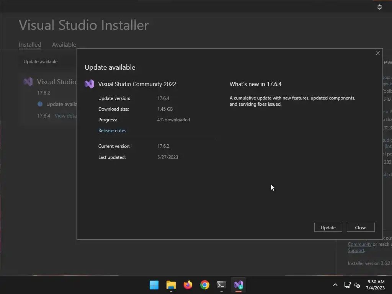The width and height of the screenshot is (392, 294).
Task: Open the Release notes link
Action: pos(112,131)
